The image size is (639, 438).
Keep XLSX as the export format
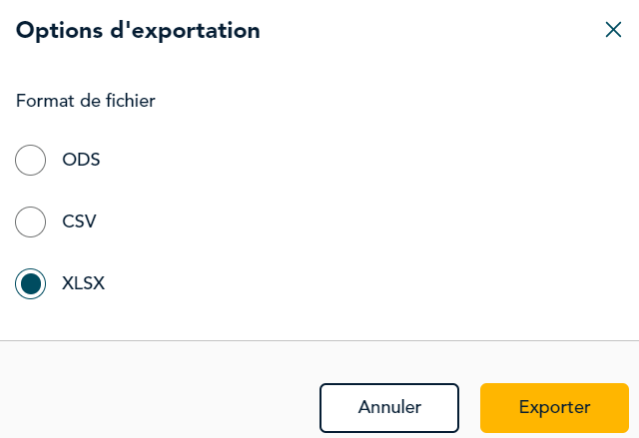31,283
